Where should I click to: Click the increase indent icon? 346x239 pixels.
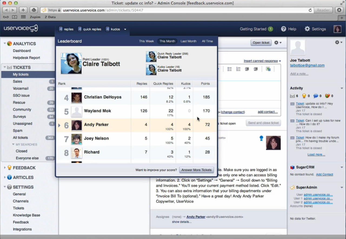click(256, 69)
